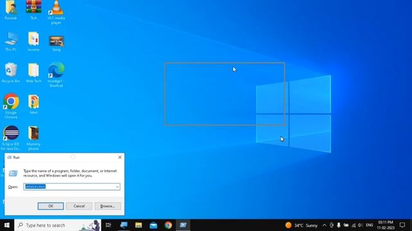Click OK in the Run dialog

pyautogui.click(x=51, y=206)
